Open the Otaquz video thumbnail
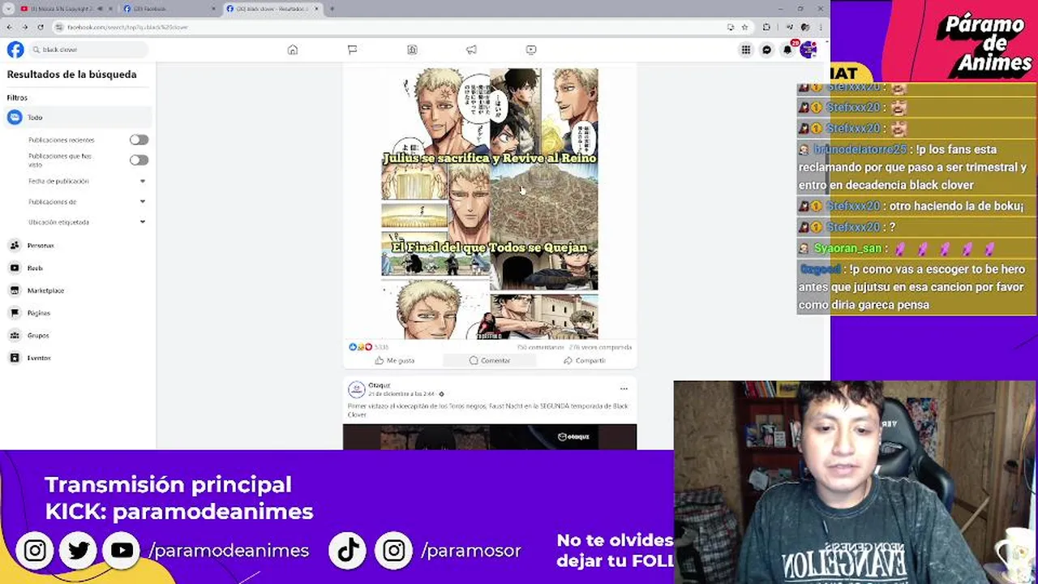 point(490,437)
